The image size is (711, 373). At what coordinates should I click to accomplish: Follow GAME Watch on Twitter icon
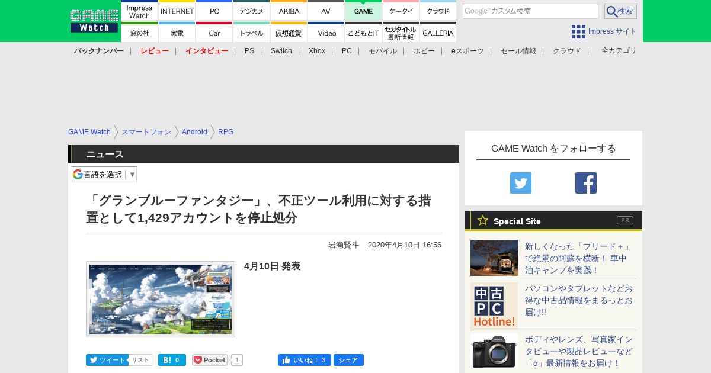click(521, 183)
